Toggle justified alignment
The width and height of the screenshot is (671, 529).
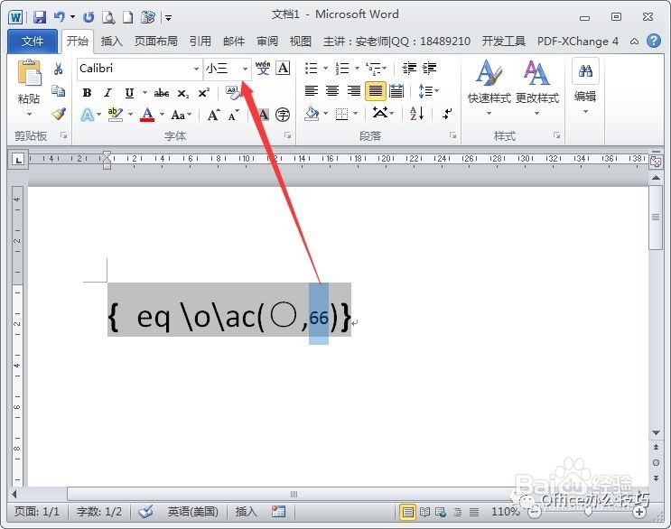[376, 90]
